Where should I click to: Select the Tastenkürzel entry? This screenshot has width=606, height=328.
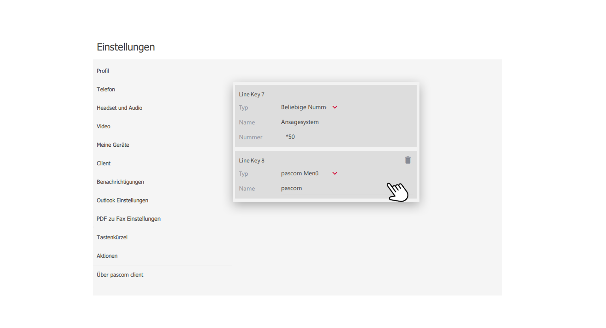click(112, 237)
